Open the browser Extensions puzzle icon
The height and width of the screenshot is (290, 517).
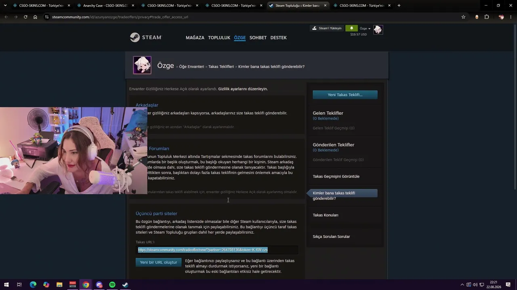point(487,17)
